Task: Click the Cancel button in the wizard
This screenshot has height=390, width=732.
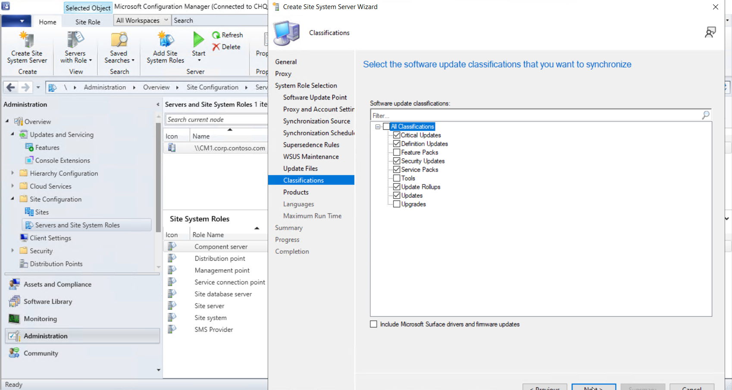Action: pos(692,387)
